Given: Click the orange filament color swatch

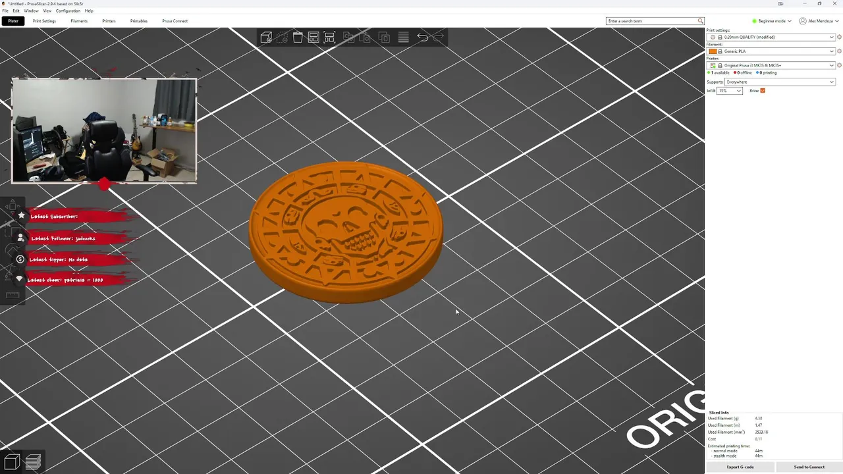Looking at the screenshot, I should point(713,51).
